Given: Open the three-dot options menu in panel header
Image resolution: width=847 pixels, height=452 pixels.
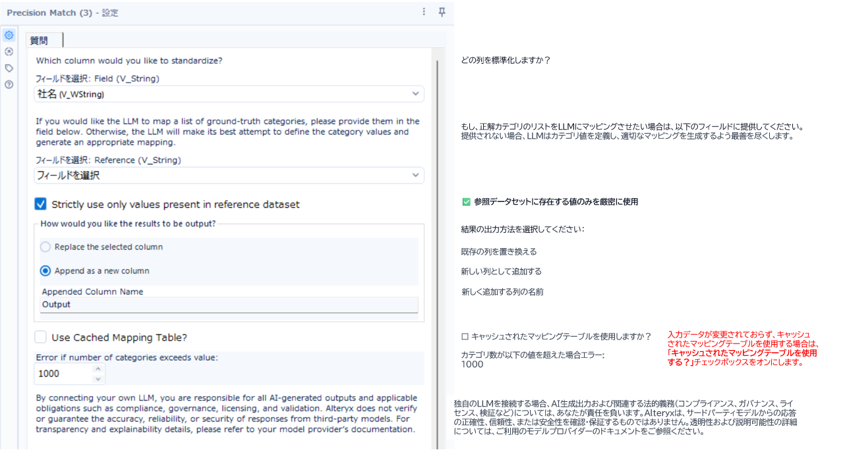Looking at the screenshot, I should (424, 13).
